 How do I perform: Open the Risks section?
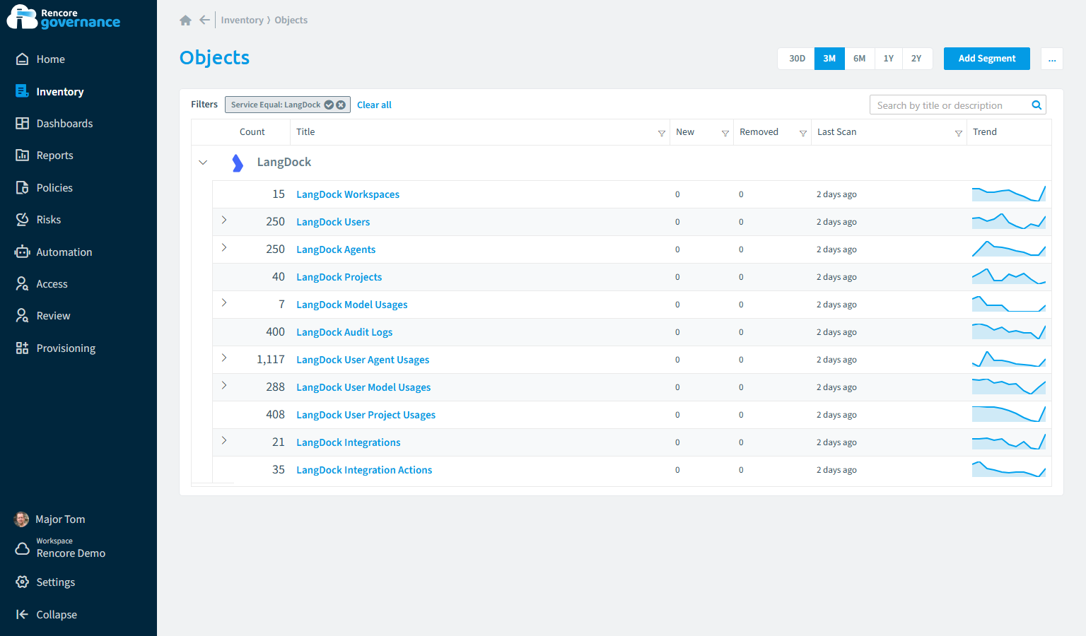[x=48, y=220]
